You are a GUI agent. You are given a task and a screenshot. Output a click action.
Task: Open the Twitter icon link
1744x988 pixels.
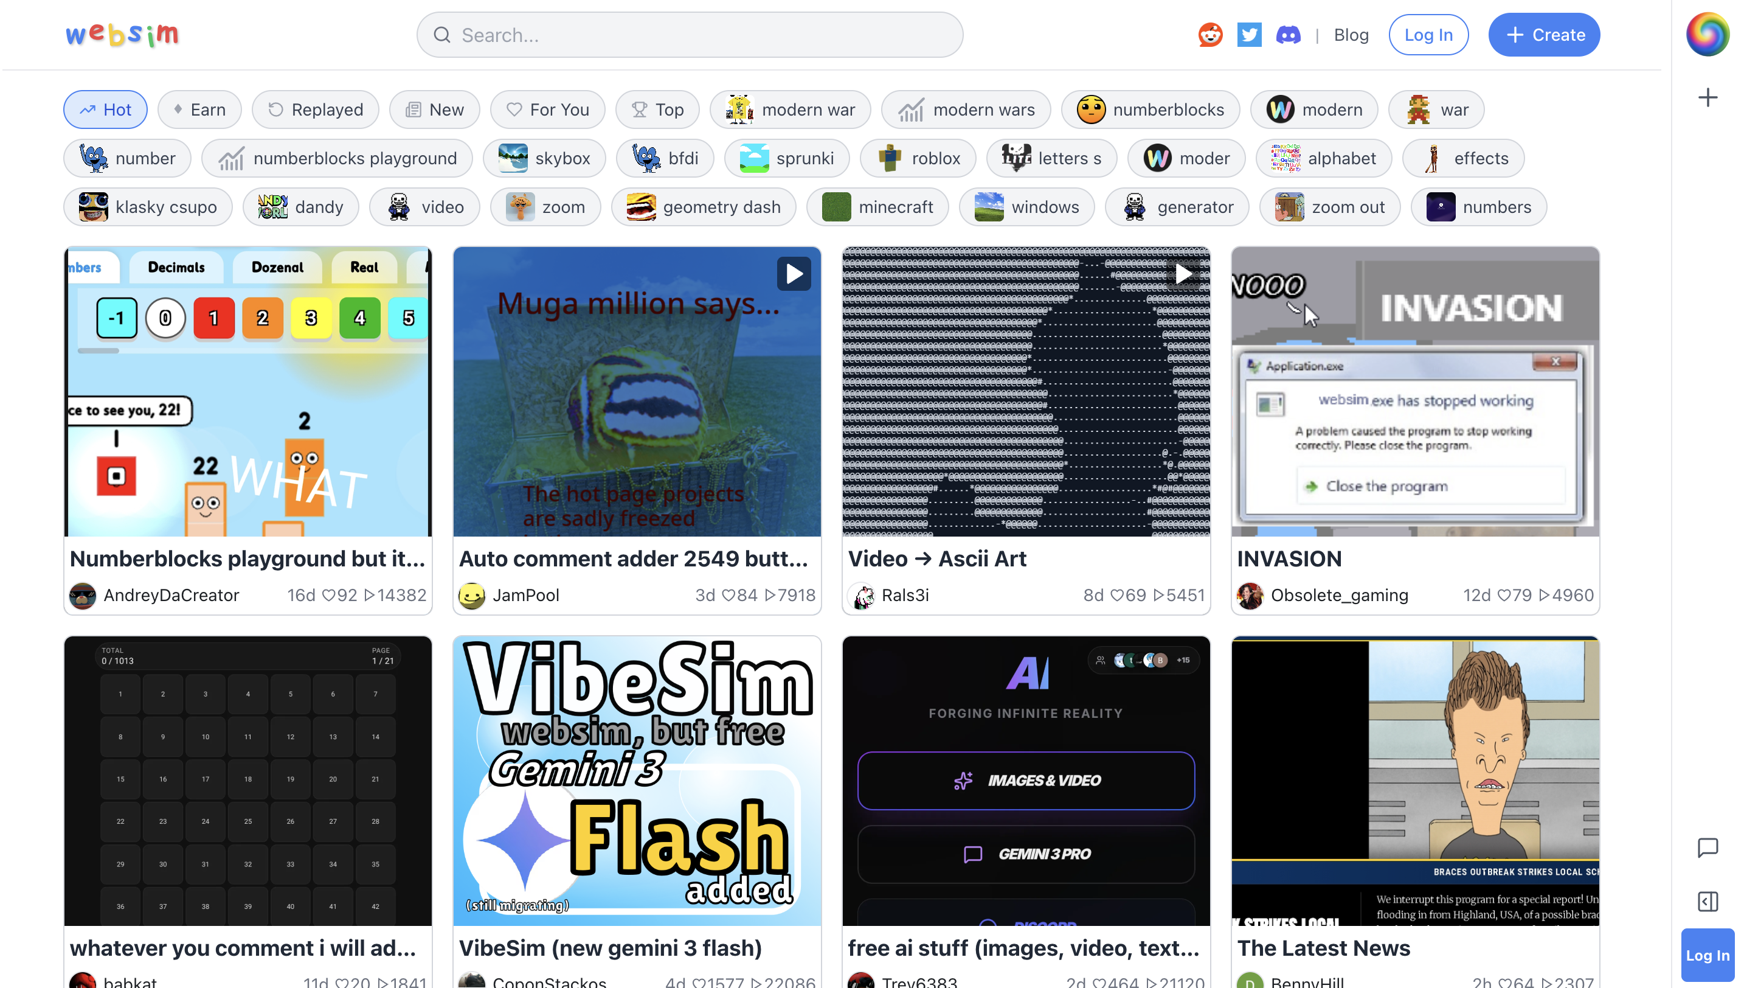click(1249, 35)
